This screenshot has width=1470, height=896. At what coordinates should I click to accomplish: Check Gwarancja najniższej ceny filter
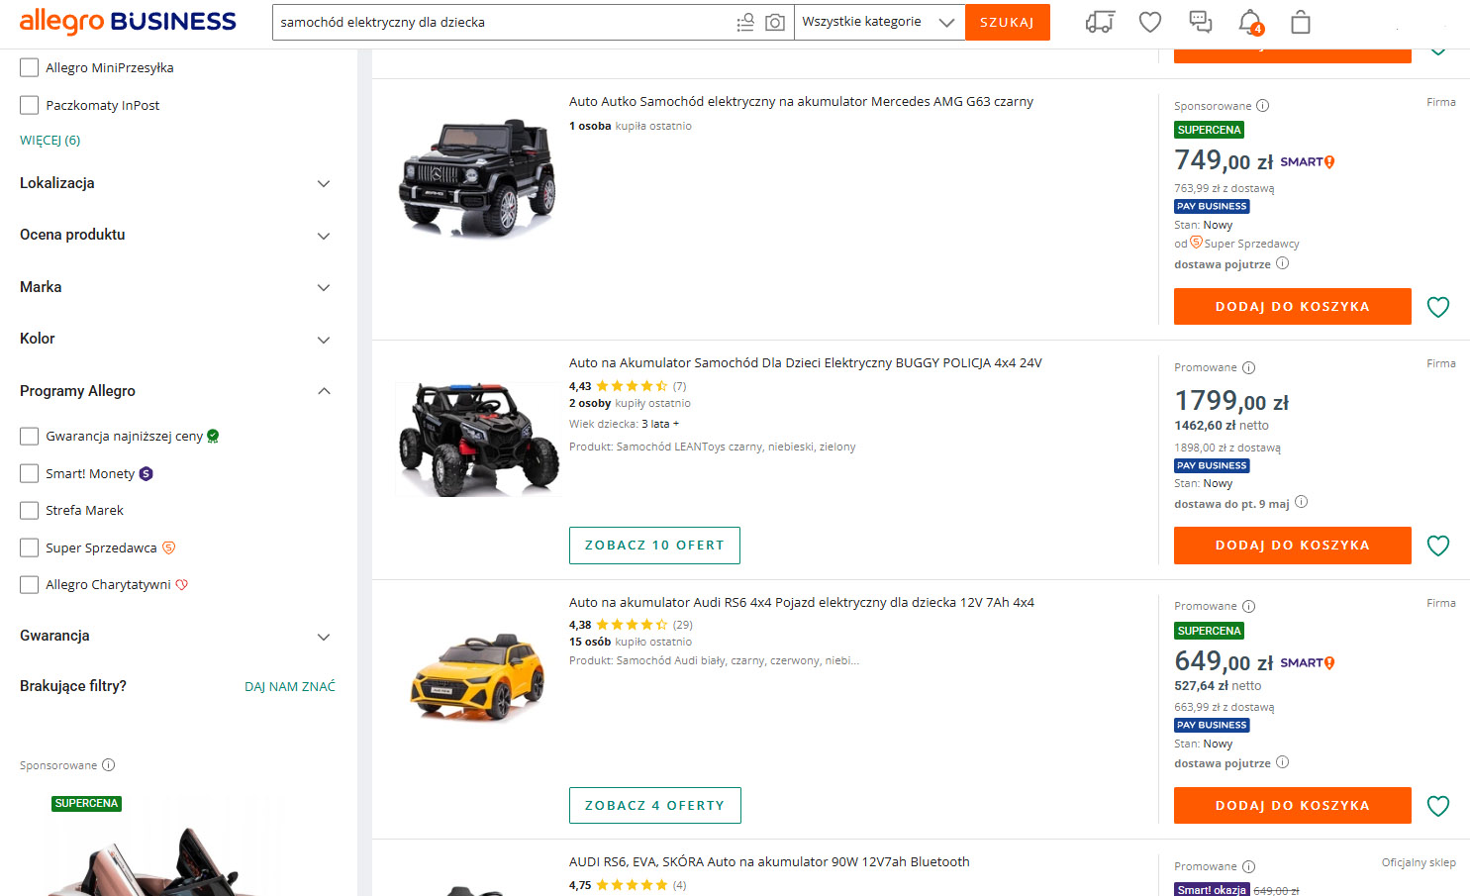[30, 436]
